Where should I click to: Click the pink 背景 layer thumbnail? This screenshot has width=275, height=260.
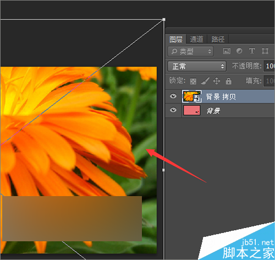click(191, 110)
